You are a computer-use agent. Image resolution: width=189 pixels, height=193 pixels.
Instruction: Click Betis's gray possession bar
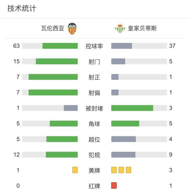[122, 46]
